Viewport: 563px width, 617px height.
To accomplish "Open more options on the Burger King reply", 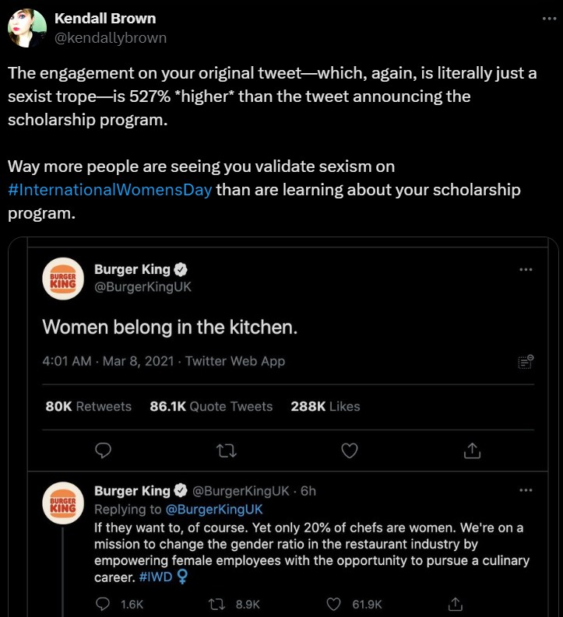I will [x=526, y=491].
